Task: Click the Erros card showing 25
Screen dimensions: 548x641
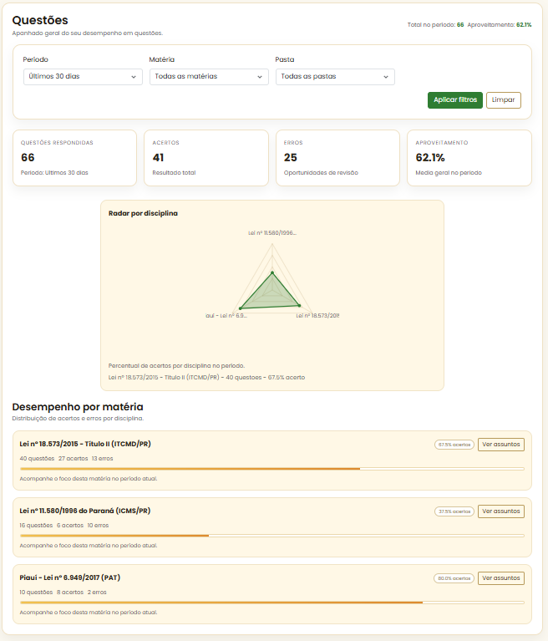Action: 337,157
